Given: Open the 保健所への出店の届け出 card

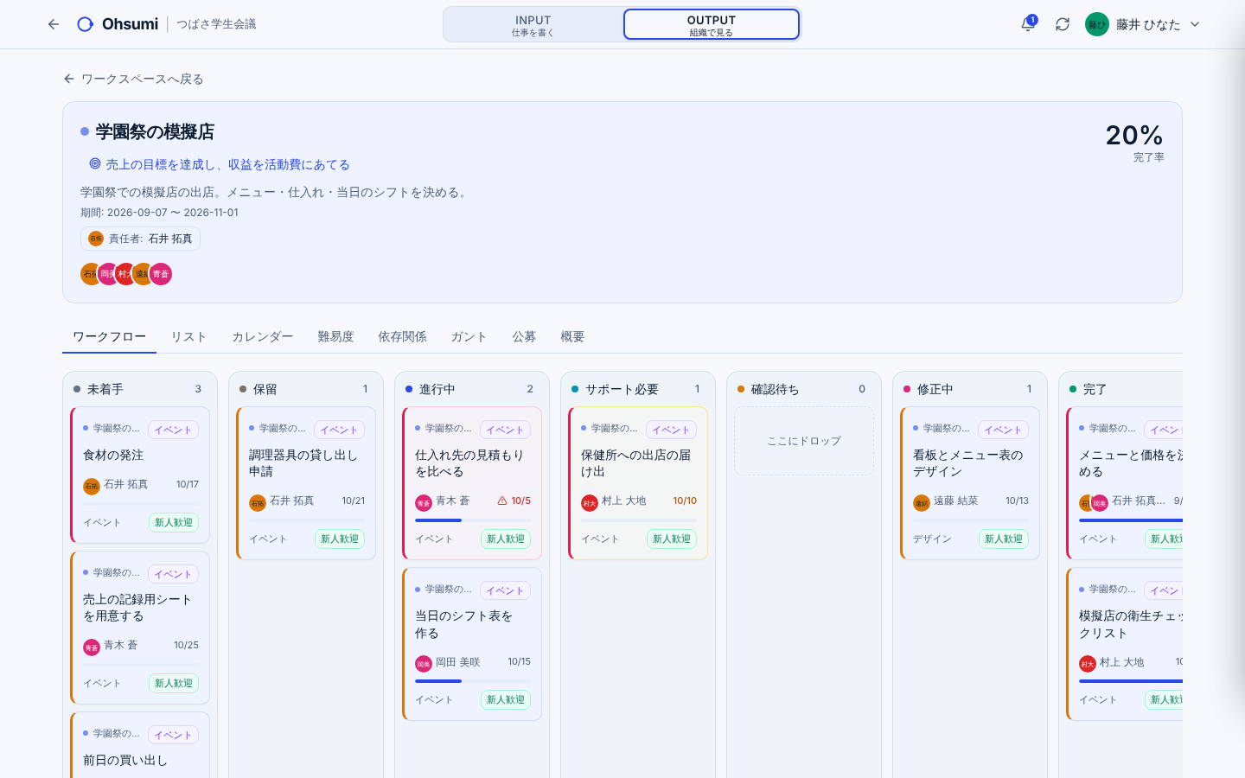Looking at the screenshot, I should tap(638, 483).
